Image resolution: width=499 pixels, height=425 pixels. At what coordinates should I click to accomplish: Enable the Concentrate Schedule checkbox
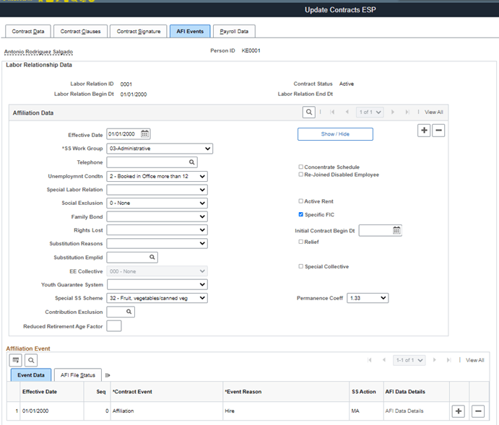click(300, 167)
